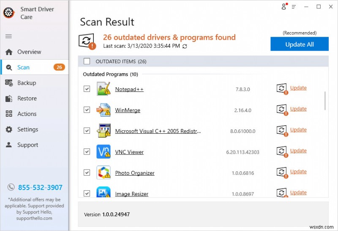Uncheck the VNC Viewer checkbox

coord(87,151)
